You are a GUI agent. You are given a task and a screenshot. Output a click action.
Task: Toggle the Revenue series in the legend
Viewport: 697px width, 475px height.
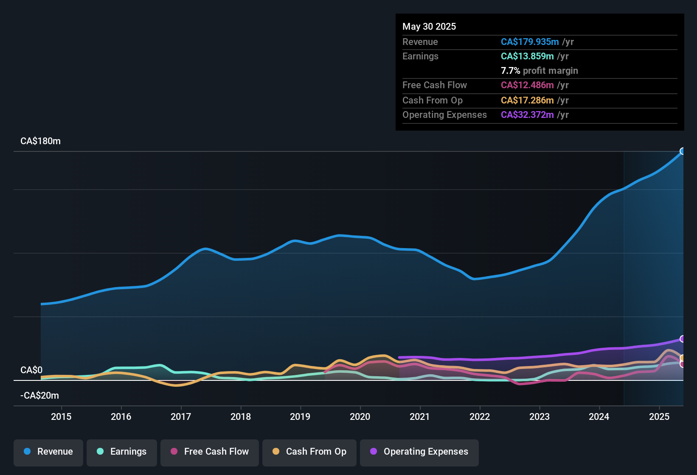[x=48, y=451]
